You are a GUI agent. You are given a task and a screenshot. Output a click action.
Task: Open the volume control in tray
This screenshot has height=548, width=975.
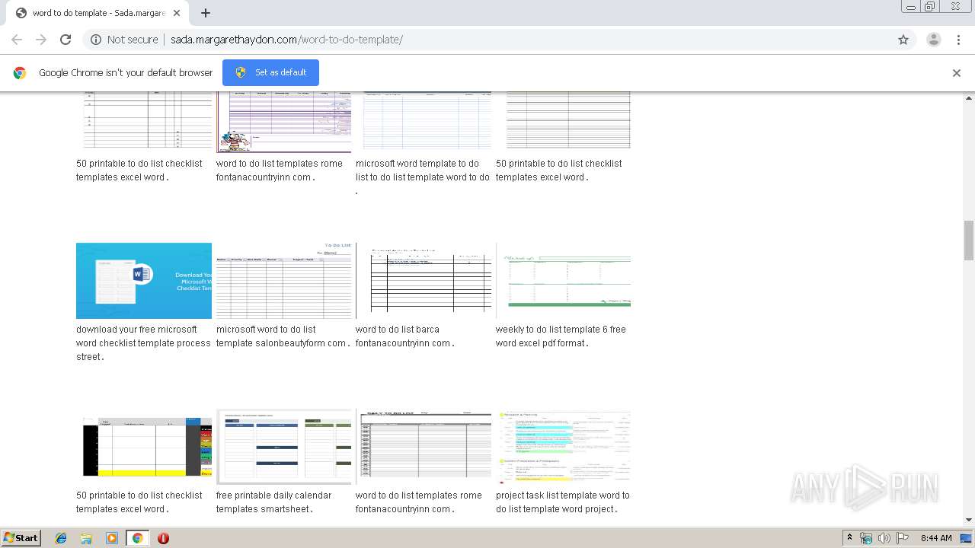pyautogui.click(x=884, y=538)
